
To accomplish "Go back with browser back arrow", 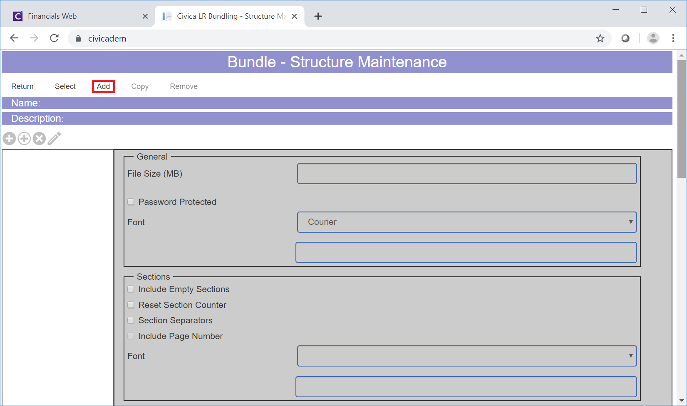I will [14, 38].
